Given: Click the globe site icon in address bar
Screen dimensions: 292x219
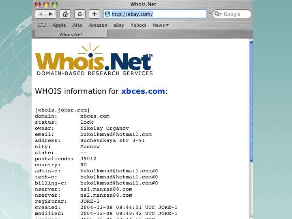Looking at the screenshot, I should pyautogui.click(x=107, y=14).
